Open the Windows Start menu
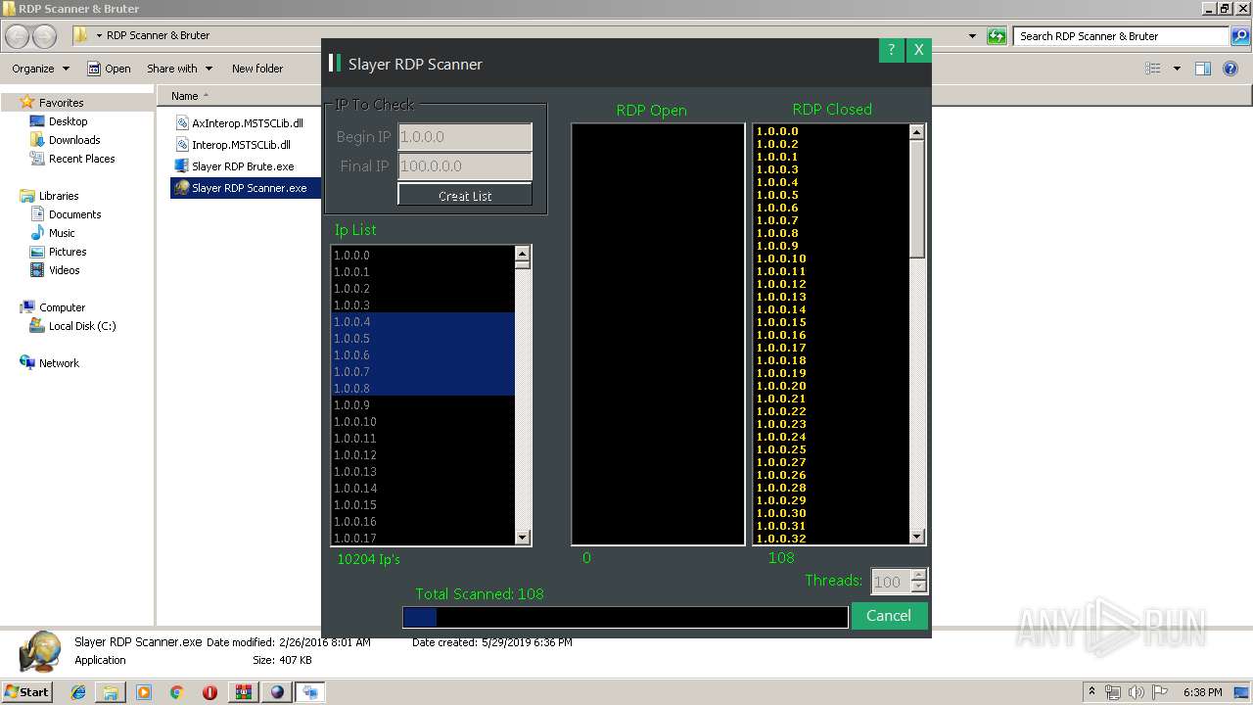 26,691
